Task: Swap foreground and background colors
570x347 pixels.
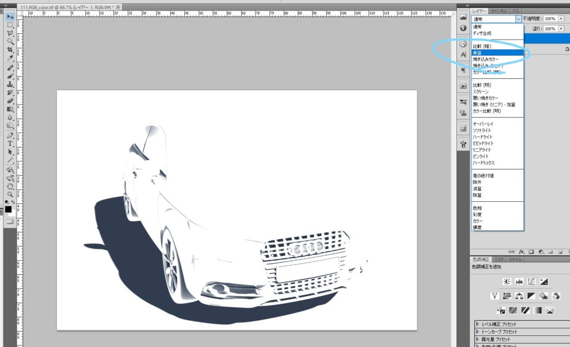Action: point(13,201)
